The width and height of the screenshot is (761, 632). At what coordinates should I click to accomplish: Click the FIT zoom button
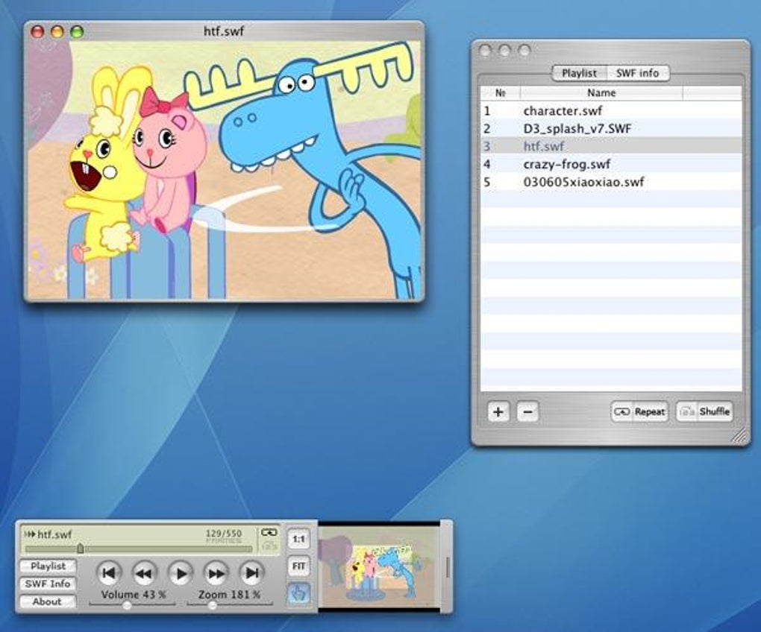(x=298, y=566)
